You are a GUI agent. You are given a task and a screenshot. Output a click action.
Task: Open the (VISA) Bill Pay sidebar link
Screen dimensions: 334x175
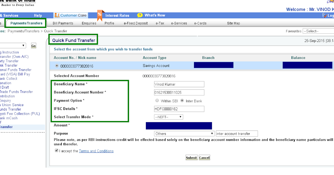pyautogui.click(x=15, y=74)
